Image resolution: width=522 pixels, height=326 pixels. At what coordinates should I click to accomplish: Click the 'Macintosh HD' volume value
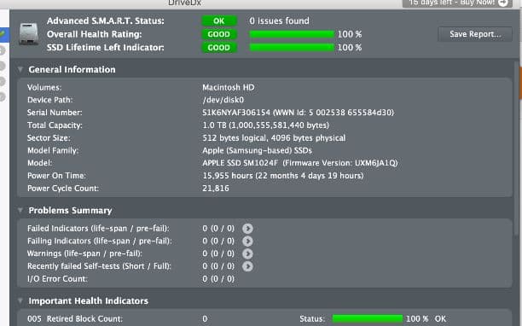(x=229, y=88)
